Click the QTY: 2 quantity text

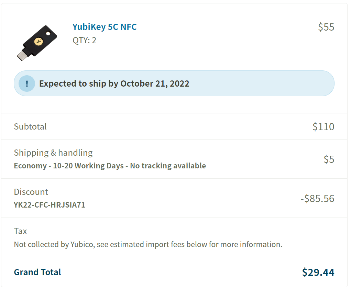84,40
